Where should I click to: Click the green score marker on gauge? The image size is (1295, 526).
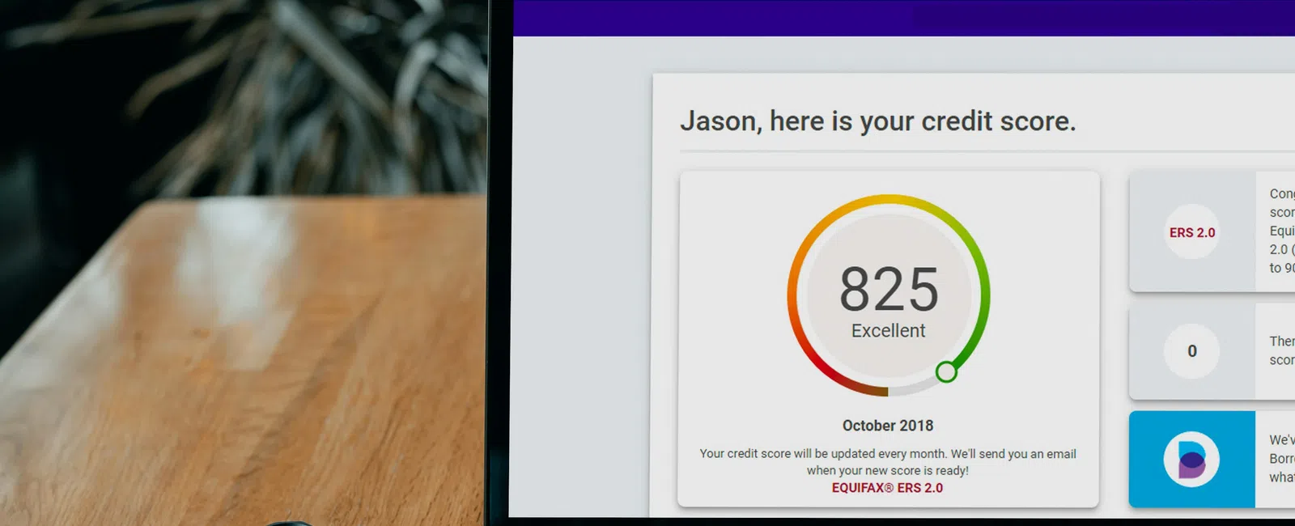pos(946,371)
